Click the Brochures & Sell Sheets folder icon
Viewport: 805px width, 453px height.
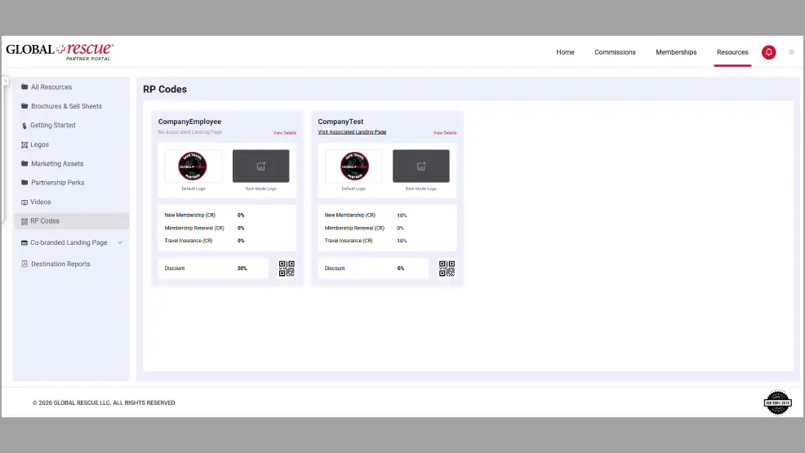pos(24,105)
